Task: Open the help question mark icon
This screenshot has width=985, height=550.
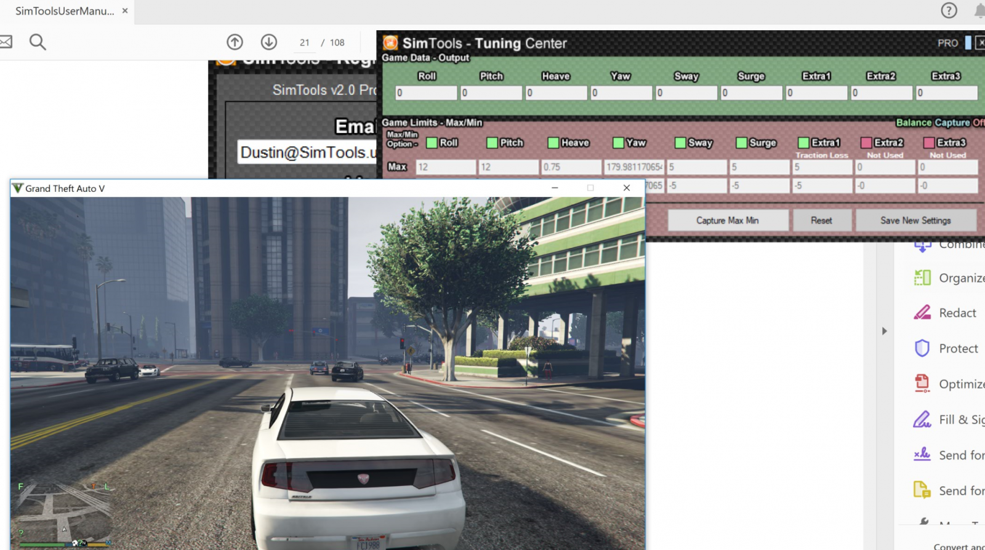Action: tap(949, 10)
